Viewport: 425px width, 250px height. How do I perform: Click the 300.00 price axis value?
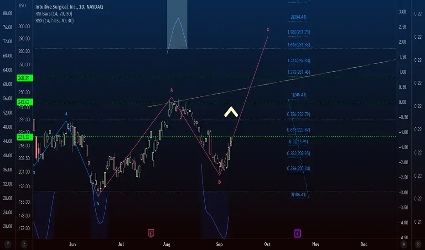pos(24,26)
